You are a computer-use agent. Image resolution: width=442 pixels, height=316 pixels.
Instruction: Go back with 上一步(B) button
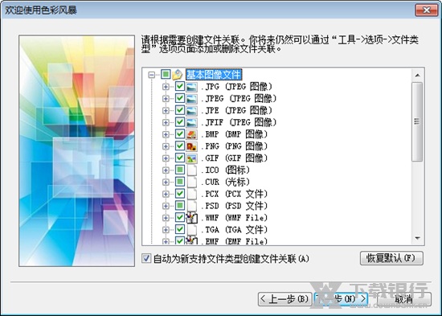[284, 299]
